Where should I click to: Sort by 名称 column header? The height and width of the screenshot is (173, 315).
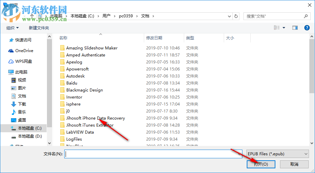(63, 38)
